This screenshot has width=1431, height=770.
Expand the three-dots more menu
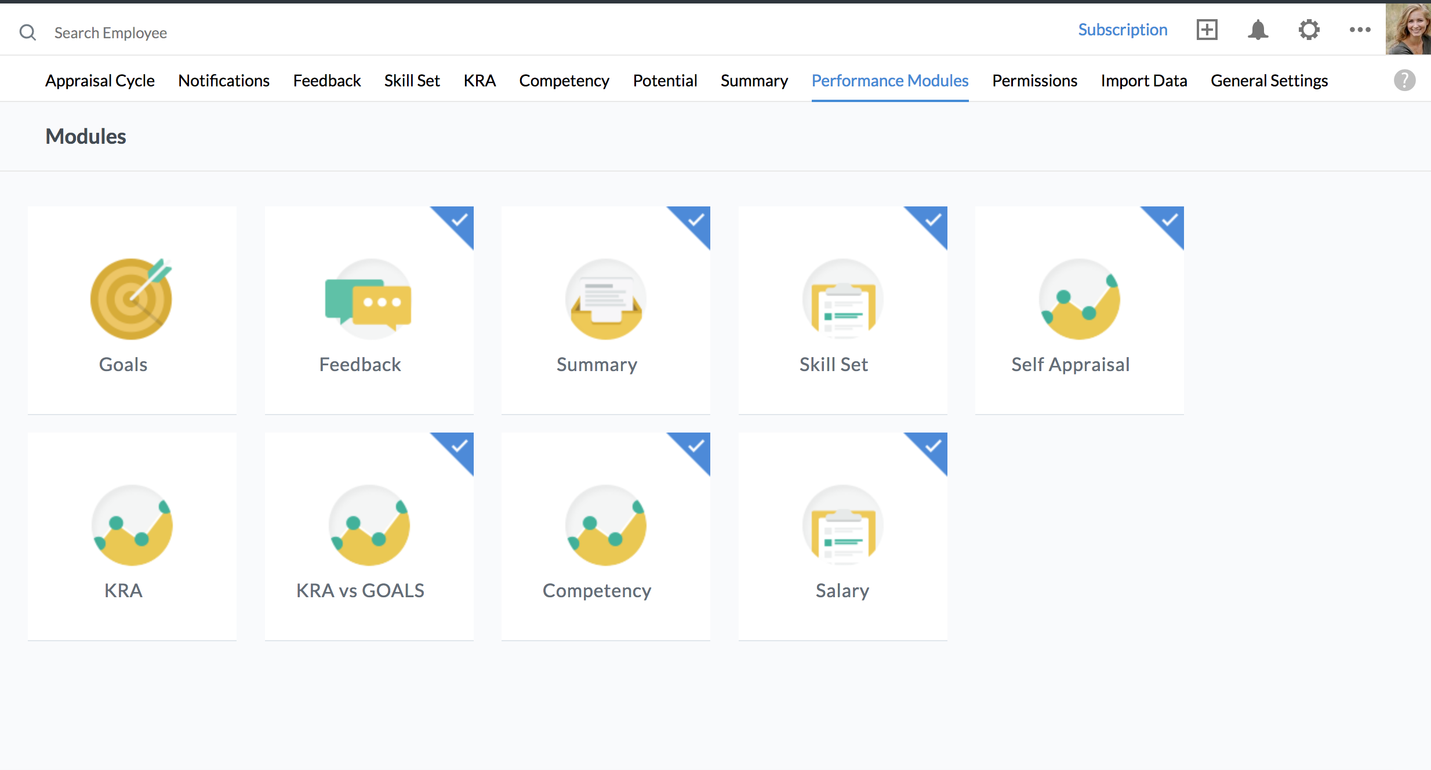pyautogui.click(x=1360, y=30)
